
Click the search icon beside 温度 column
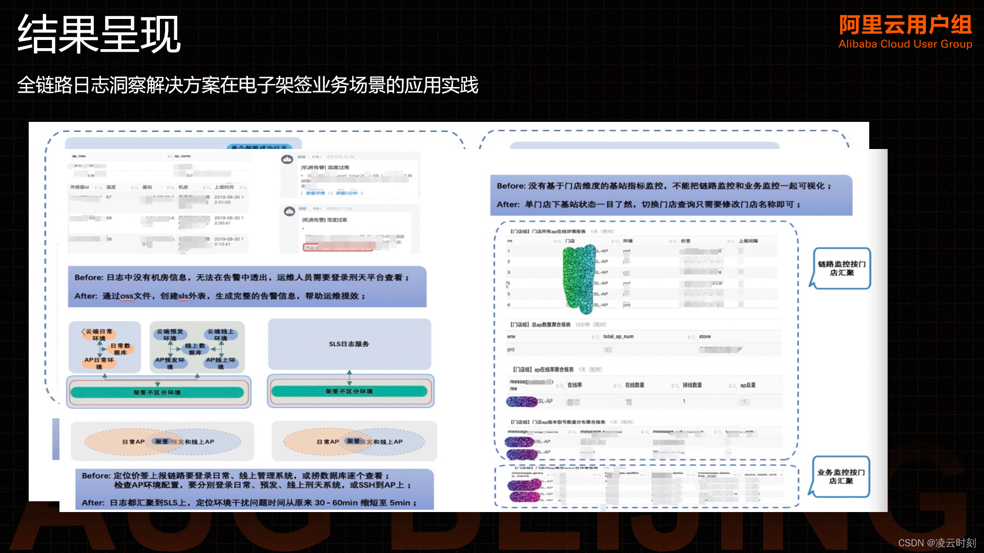click(x=136, y=188)
